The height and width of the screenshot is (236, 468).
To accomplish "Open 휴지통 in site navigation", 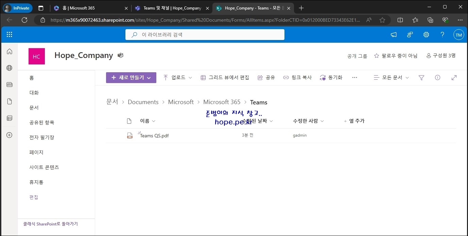I will pos(36,182).
